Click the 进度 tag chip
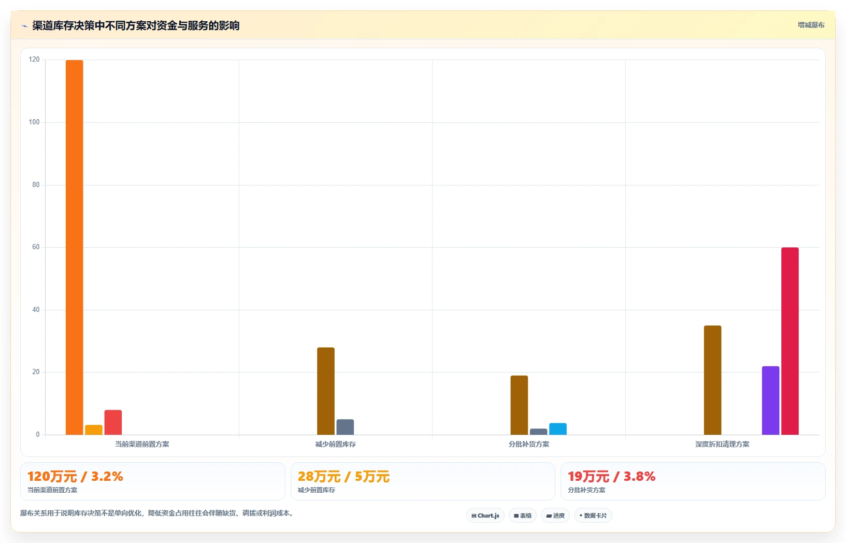The height and width of the screenshot is (543, 846). coord(555,516)
